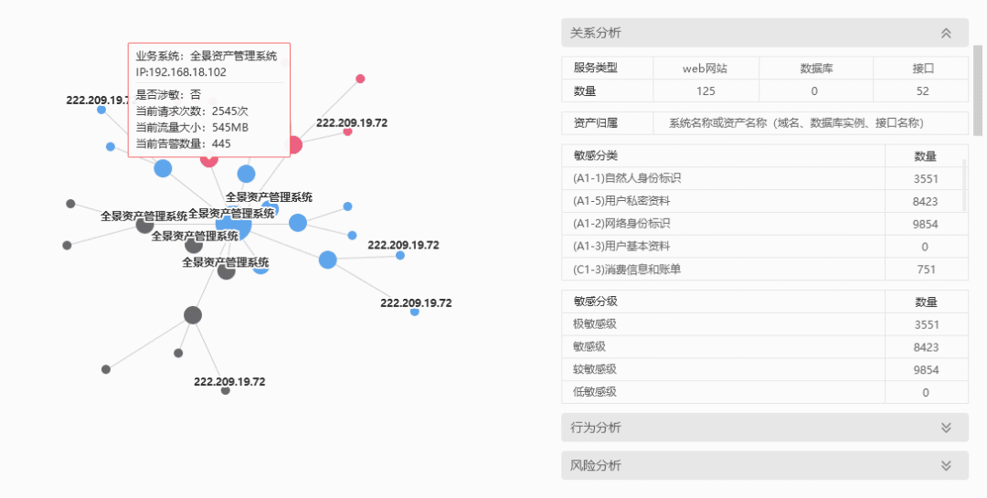Click the 极敏感级 sensitivity level row
This screenshot has width=987, height=498.
(765, 325)
